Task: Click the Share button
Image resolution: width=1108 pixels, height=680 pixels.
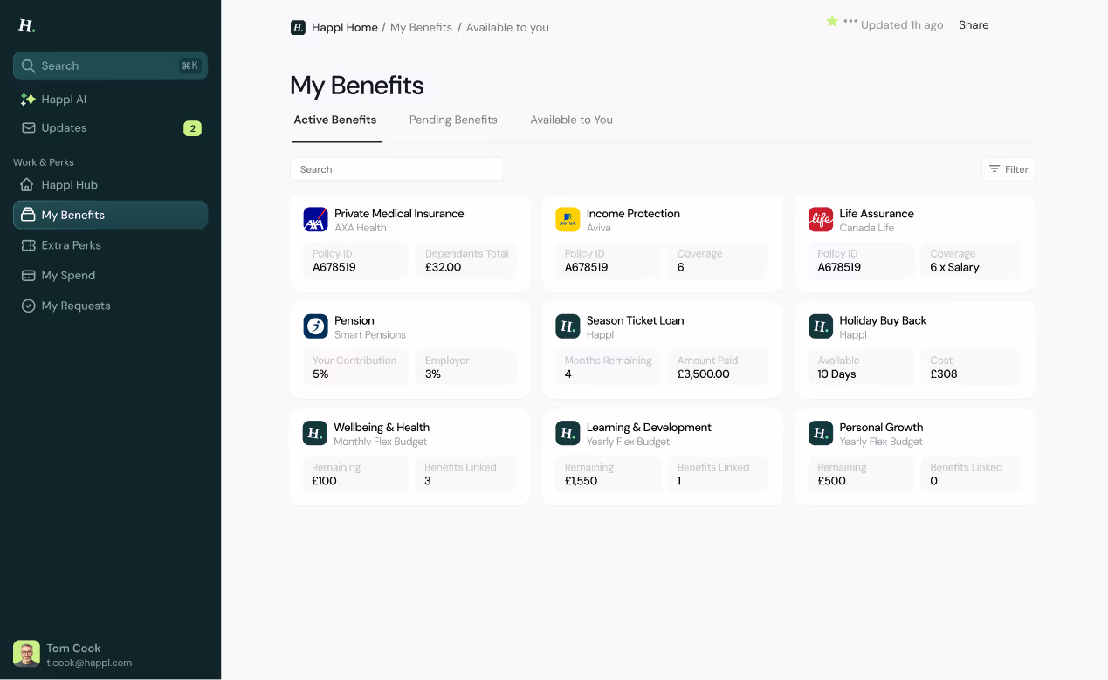Action: (974, 24)
